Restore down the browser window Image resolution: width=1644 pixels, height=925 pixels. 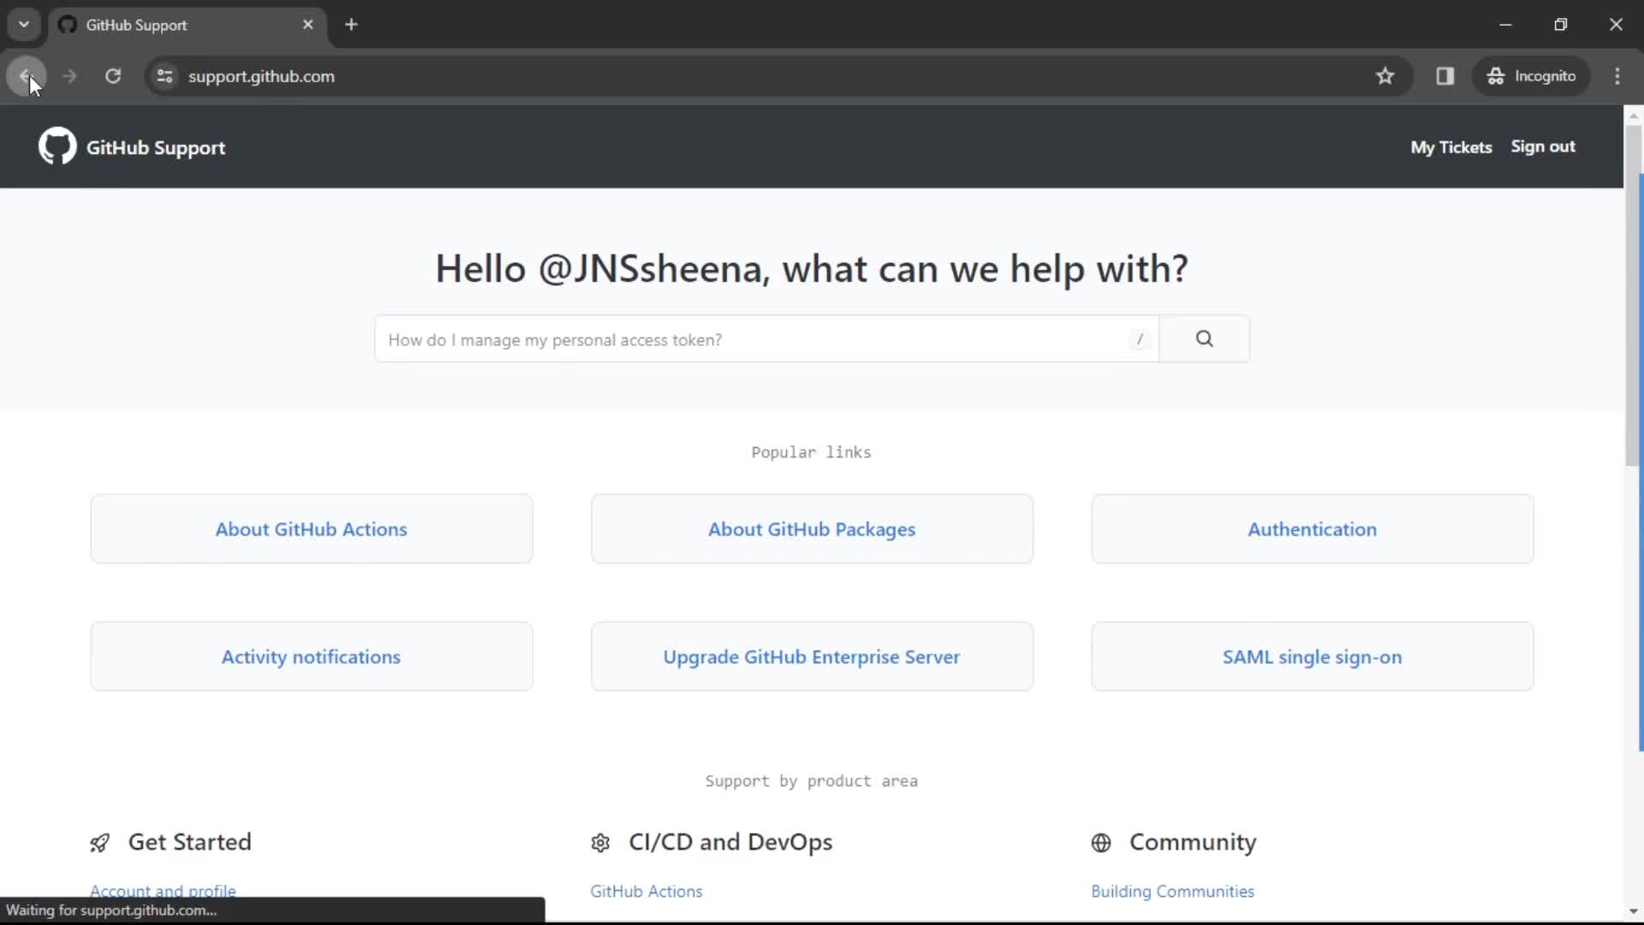pyautogui.click(x=1561, y=25)
